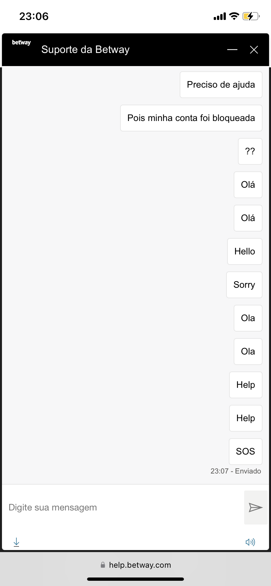Tap the help.betway.com address bar

pos(135,565)
